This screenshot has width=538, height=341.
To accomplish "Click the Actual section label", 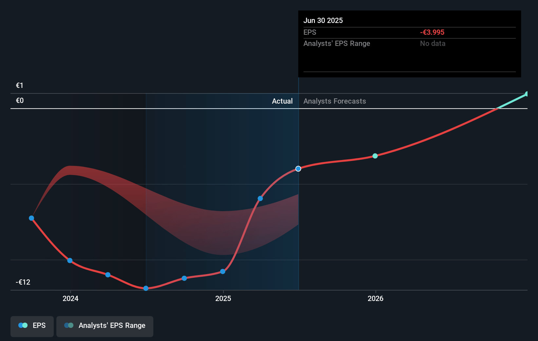I will [282, 101].
